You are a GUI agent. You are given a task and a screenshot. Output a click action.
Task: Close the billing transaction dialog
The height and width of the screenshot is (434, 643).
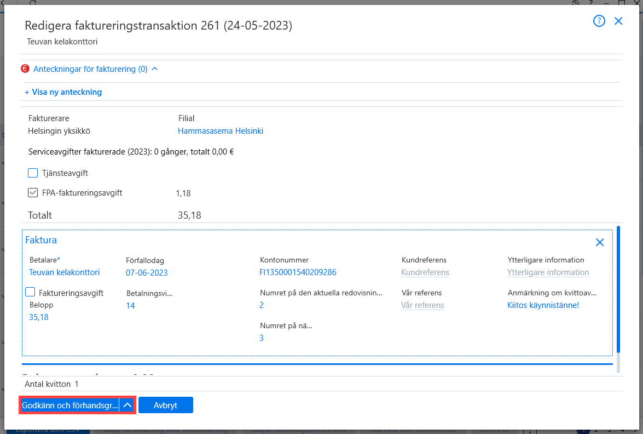pos(618,21)
